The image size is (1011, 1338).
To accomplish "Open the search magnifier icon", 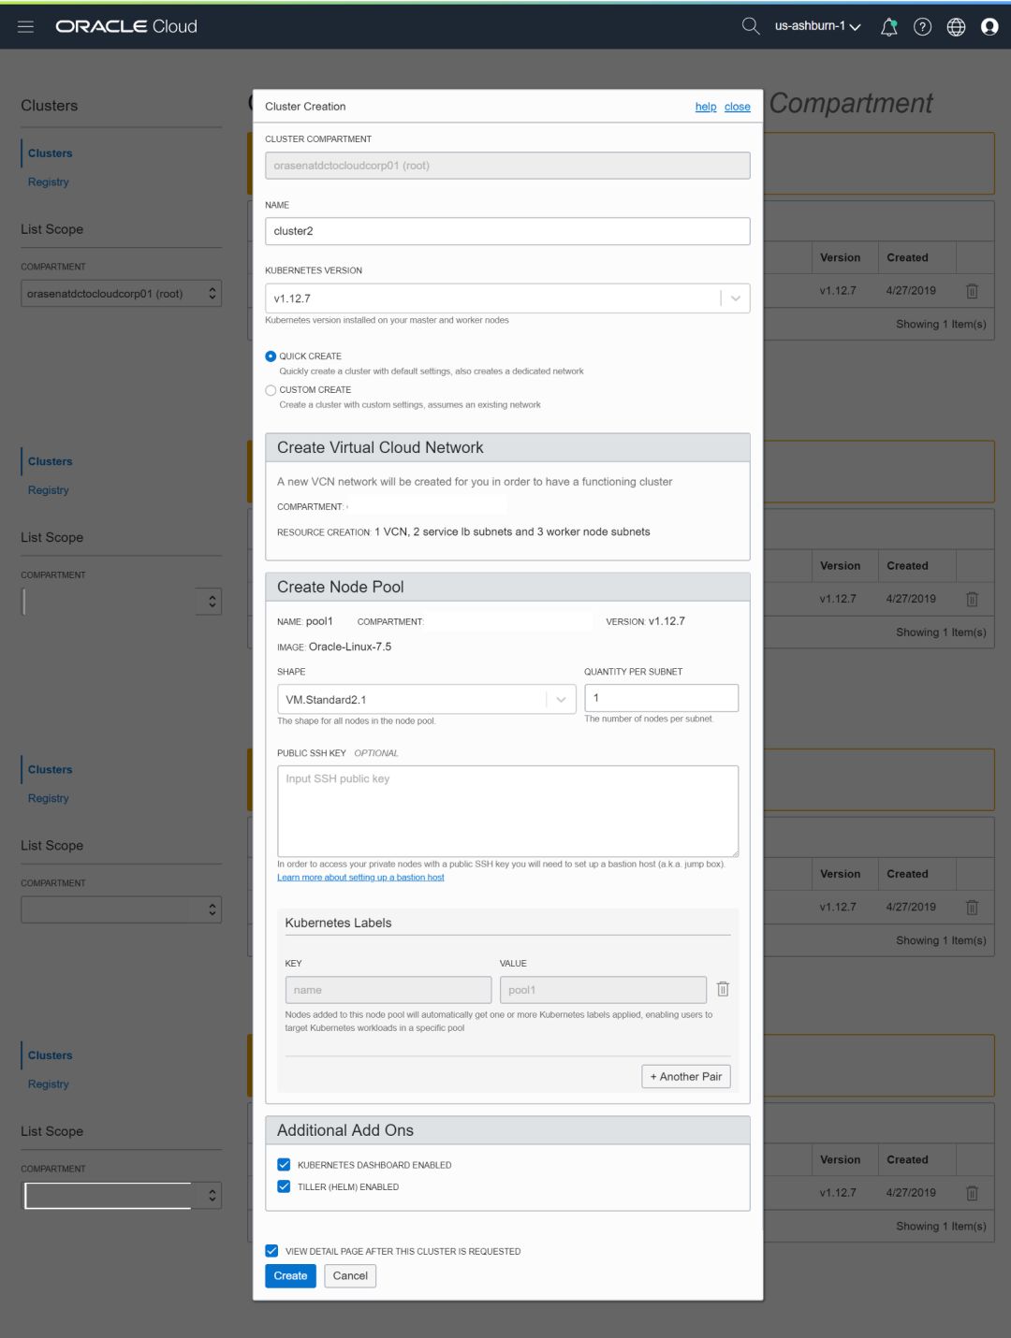I will point(750,26).
